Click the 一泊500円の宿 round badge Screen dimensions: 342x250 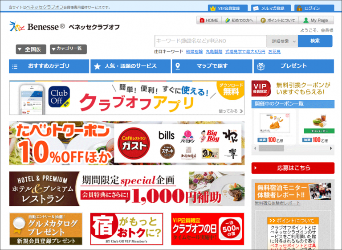click(x=230, y=229)
